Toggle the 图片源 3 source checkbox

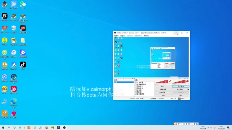pyautogui.click(x=136, y=86)
